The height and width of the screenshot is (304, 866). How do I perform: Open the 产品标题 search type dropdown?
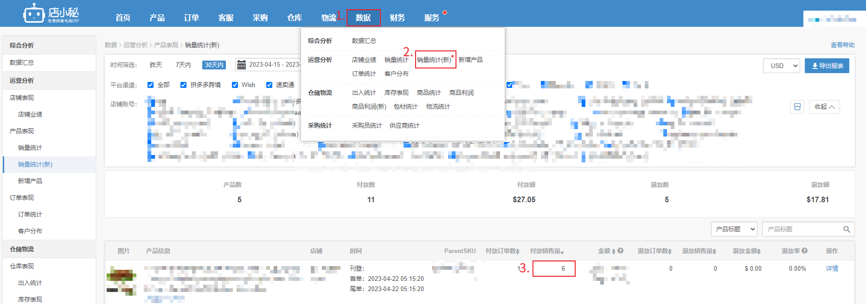[x=734, y=229]
